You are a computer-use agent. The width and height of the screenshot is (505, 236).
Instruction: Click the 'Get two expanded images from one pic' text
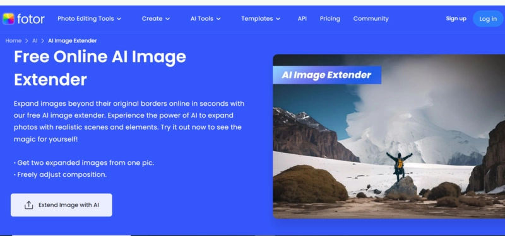click(84, 163)
